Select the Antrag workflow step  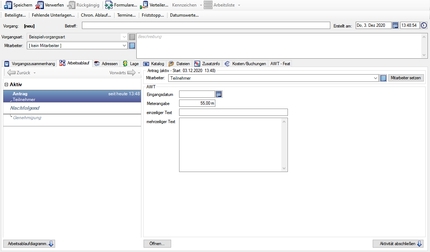click(72, 96)
